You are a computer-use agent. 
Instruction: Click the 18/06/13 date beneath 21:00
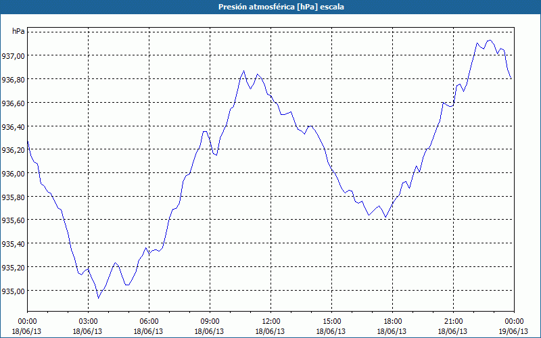(x=453, y=331)
